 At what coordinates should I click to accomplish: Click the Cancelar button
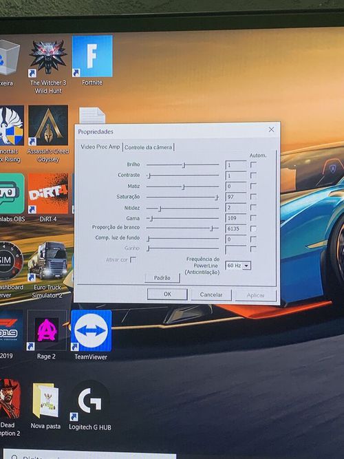(x=211, y=295)
